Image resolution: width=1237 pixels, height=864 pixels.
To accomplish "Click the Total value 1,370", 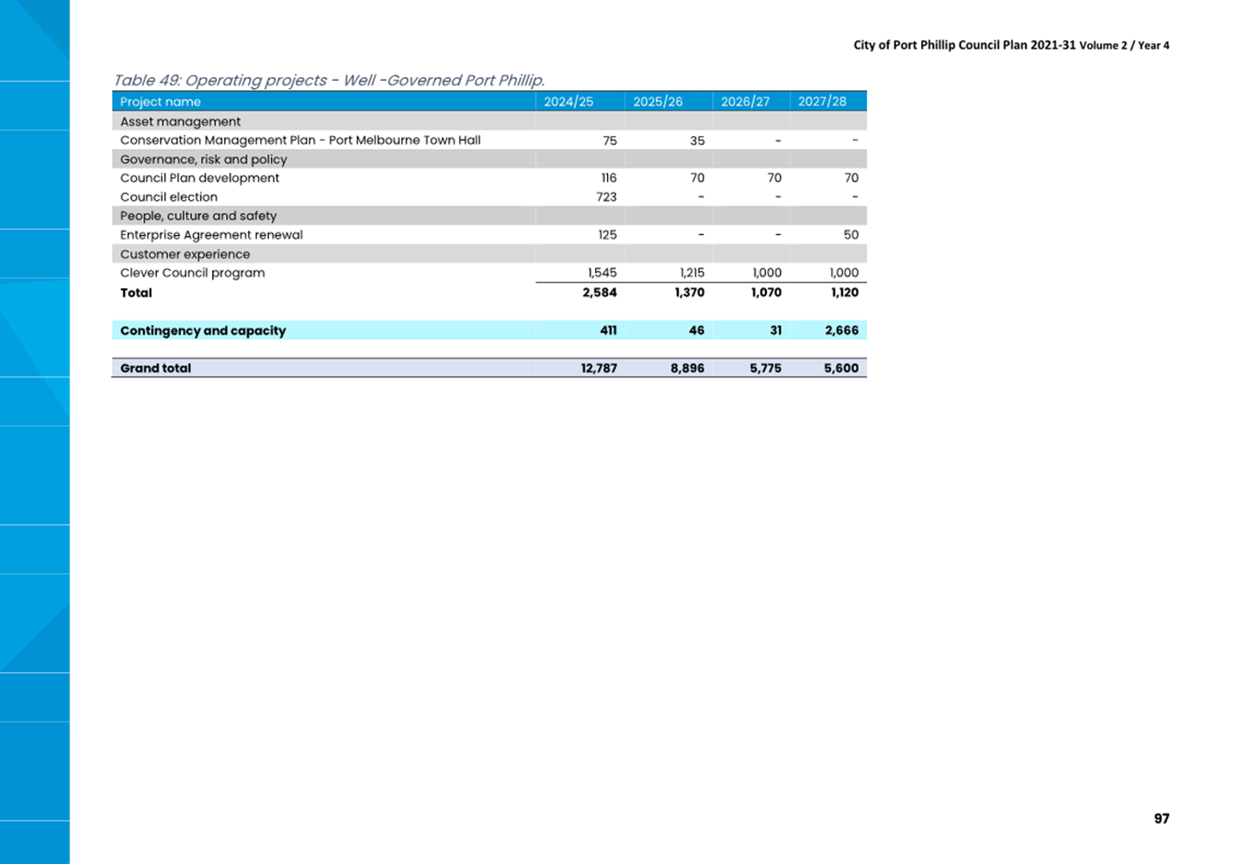I will [690, 293].
